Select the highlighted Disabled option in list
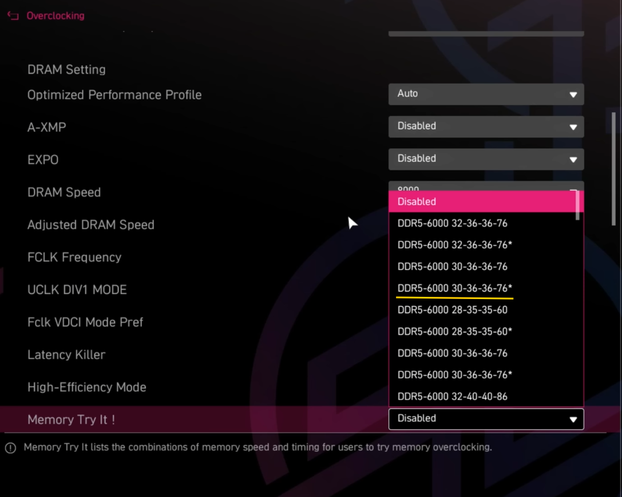This screenshot has height=497, width=622. click(482, 201)
